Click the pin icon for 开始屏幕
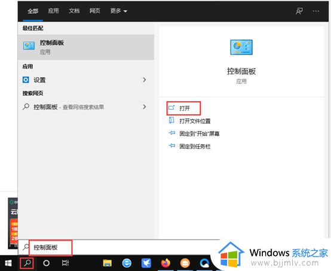The width and height of the screenshot is (331, 271). (171, 133)
